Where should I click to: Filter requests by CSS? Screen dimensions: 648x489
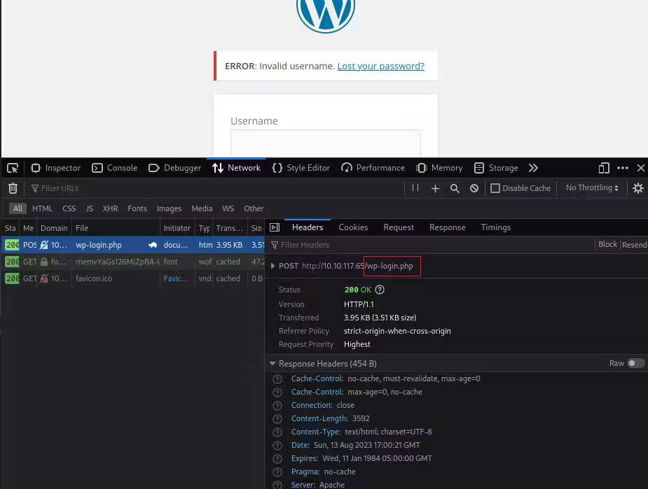coord(69,208)
